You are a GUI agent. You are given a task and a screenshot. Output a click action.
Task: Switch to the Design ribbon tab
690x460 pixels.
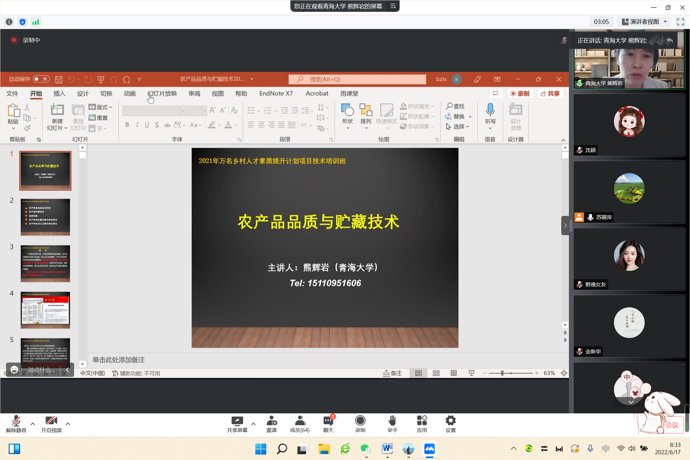(x=83, y=93)
